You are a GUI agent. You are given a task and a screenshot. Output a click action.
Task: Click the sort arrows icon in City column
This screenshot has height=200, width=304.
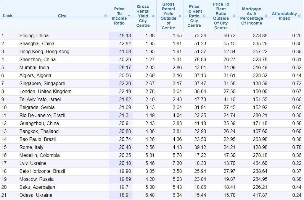point(105,16)
